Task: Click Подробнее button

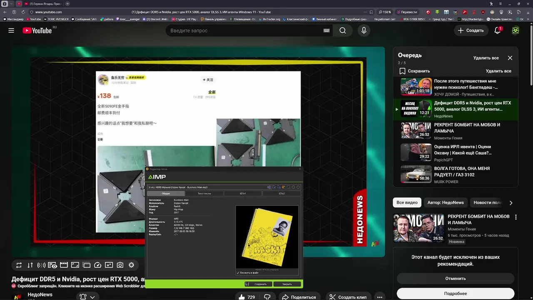Action: (455, 293)
